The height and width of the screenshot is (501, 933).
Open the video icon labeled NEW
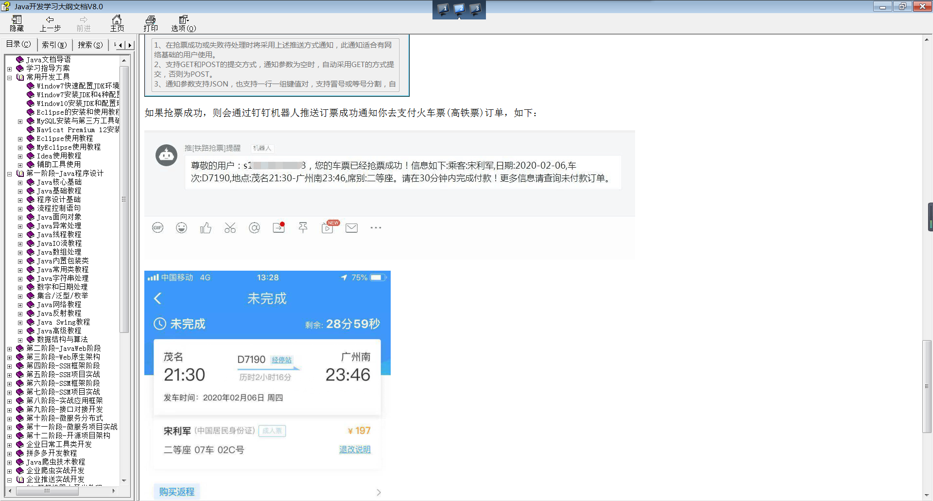pos(328,227)
